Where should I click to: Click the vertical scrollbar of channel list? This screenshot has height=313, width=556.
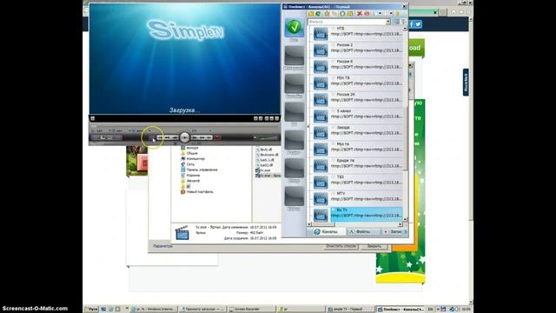pos(406,124)
